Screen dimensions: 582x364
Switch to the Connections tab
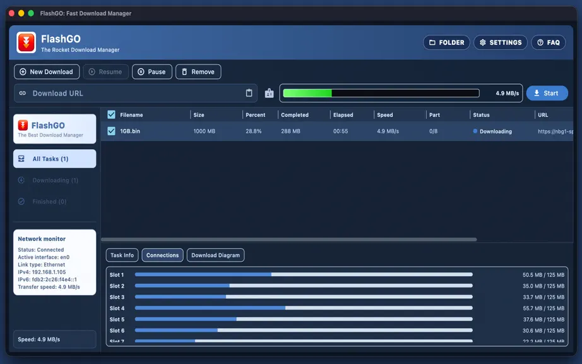click(x=163, y=255)
